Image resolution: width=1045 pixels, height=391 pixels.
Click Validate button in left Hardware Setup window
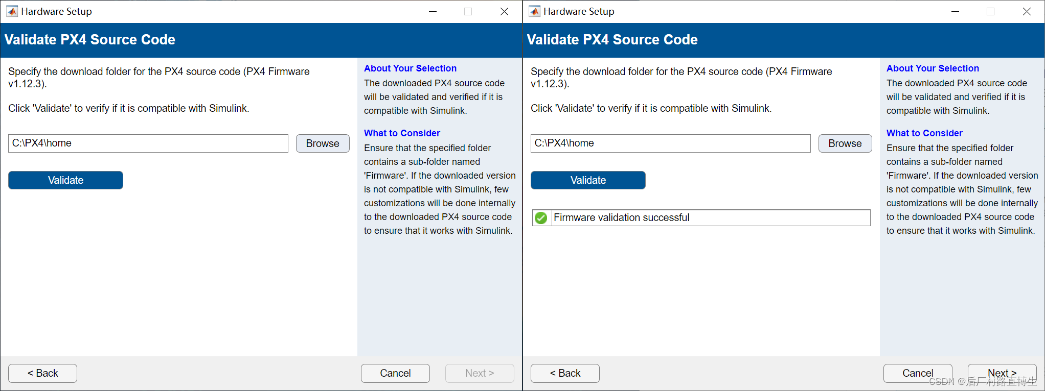tap(65, 180)
